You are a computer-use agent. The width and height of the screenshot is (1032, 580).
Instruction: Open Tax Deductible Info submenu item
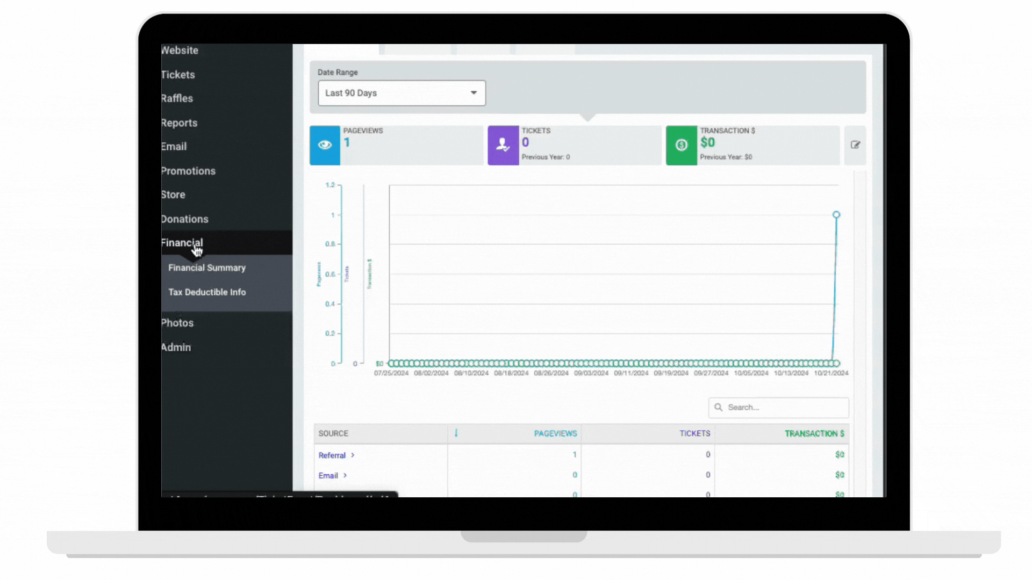(207, 292)
